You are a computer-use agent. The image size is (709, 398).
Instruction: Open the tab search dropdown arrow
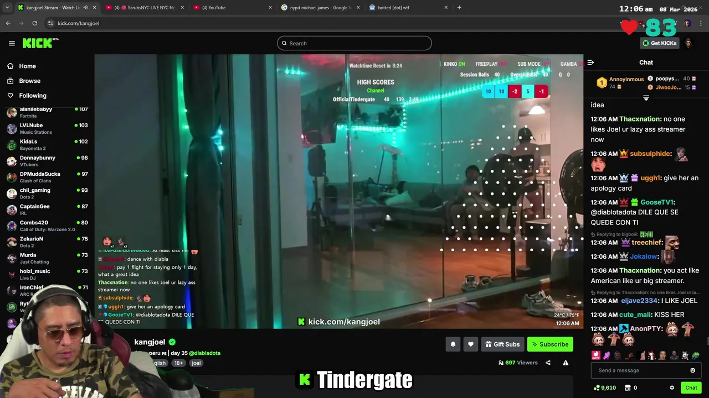[6, 7]
